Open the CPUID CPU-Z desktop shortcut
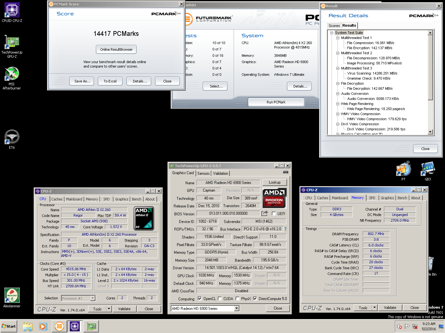The height and width of the screenshot is (333, 445). [12, 12]
